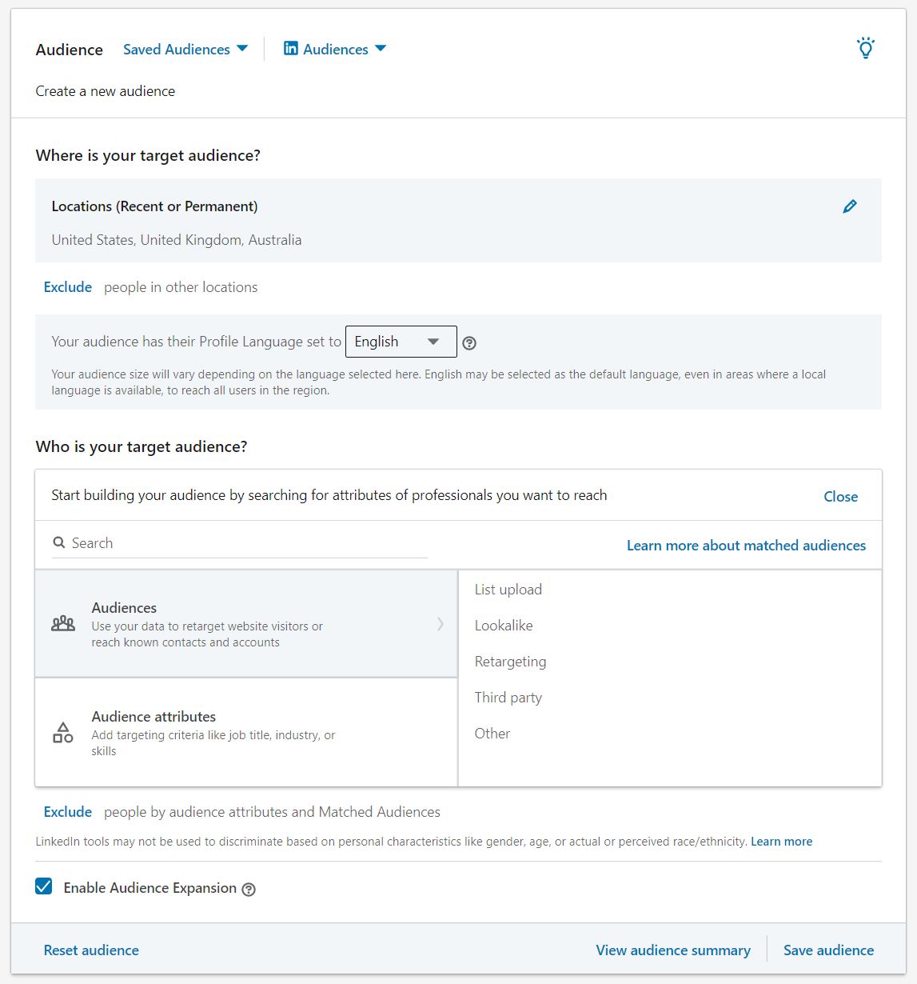This screenshot has width=917, height=984.
Task: Expand the Audiences panel chevron arrow
Action: (441, 624)
